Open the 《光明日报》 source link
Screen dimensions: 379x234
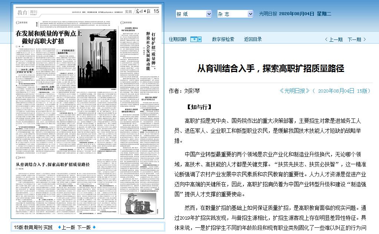click(x=295, y=91)
